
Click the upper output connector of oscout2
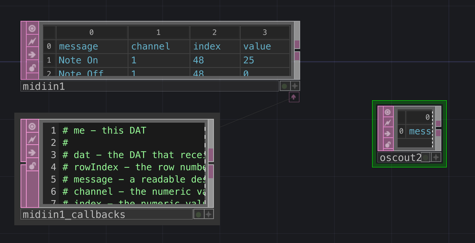pos(438,123)
